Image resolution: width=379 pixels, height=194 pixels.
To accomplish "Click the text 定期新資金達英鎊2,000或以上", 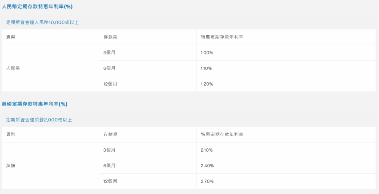I will pyautogui.click(x=39, y=120).
